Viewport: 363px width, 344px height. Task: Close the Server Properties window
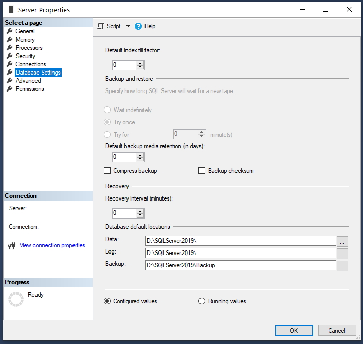pos(349,9)
